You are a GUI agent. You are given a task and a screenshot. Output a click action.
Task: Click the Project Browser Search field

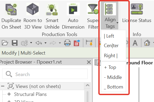(x=45, y=74)
